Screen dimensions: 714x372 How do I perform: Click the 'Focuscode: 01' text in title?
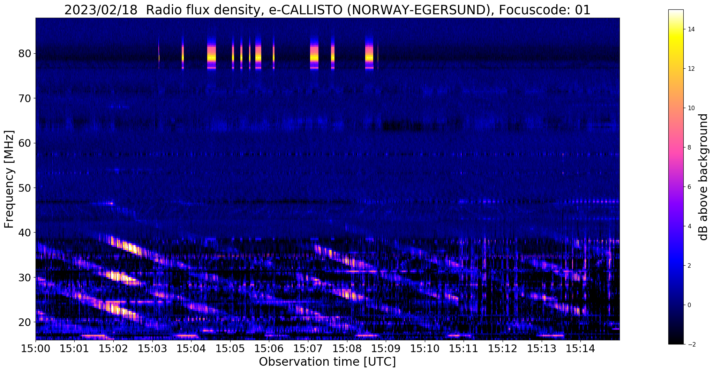click(x=544, y=10)
